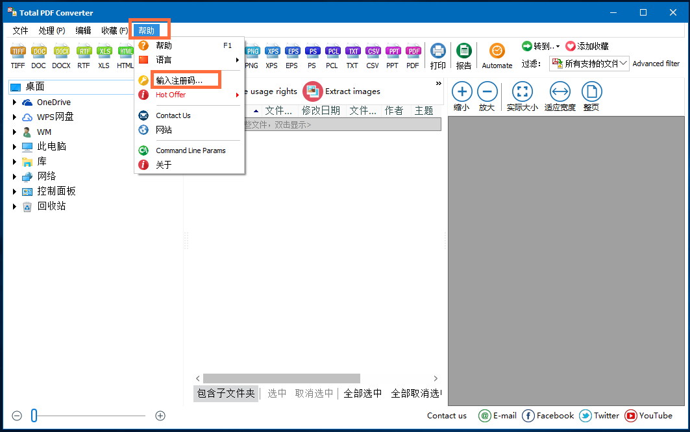This screenshot has width=690, height=432.
Task: Click the 全部选中 select all button
Action: [x=363, y=393]
